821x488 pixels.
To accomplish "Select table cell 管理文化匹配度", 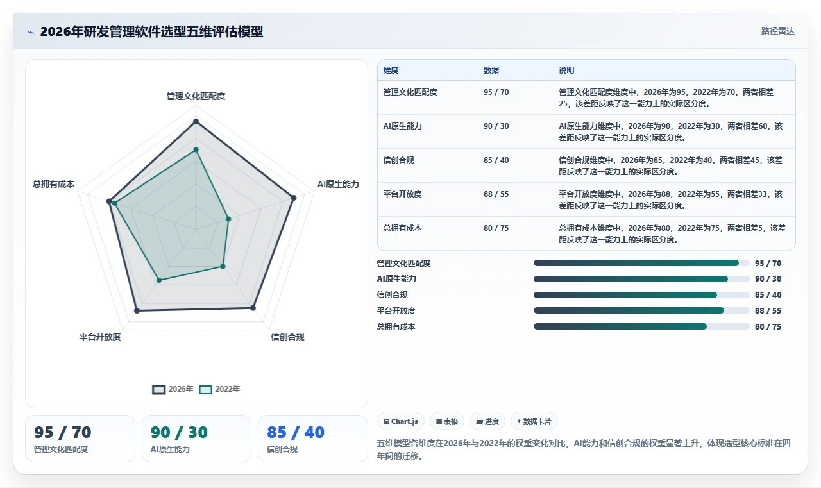I will click(x=410, y=92).
